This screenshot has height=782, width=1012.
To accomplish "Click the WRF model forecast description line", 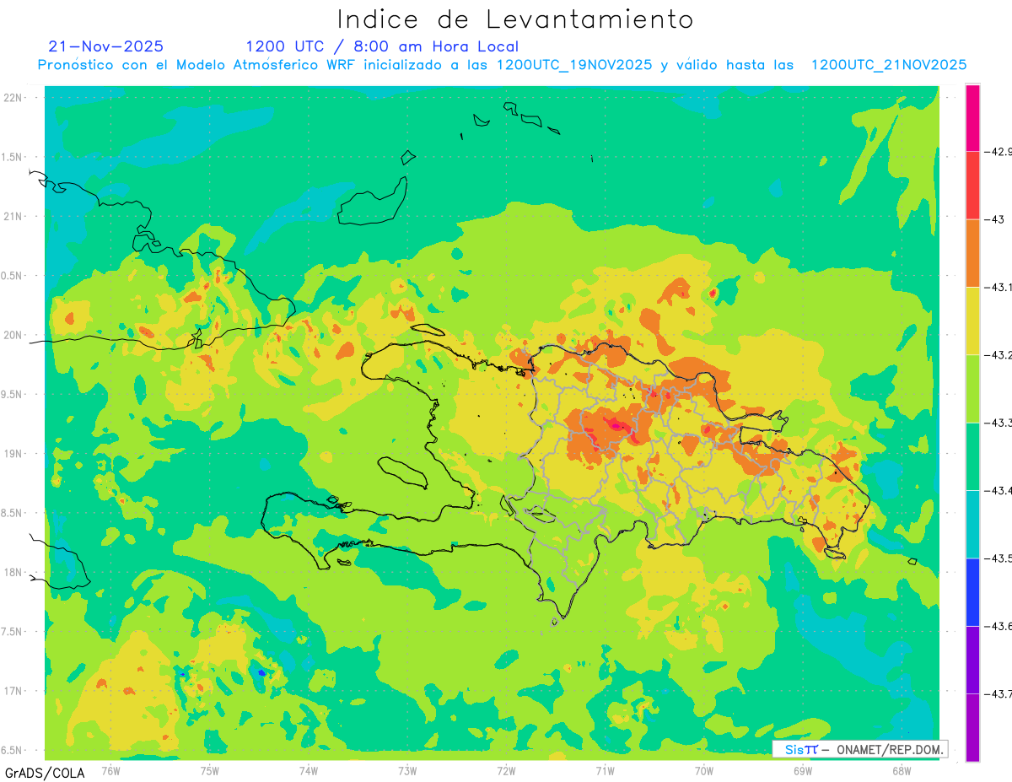I will click(502, 65).
